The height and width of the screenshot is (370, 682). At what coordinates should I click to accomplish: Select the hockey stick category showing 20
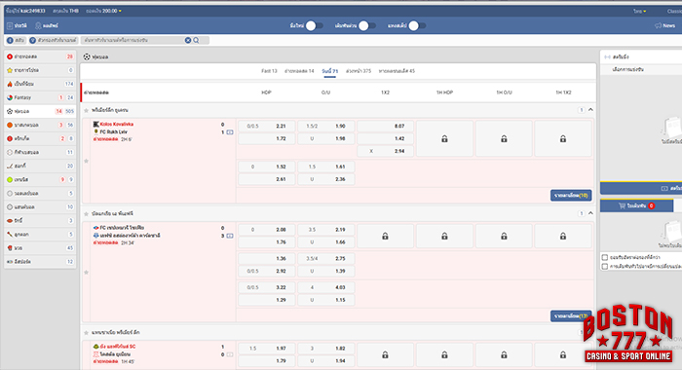click(40, 166)
